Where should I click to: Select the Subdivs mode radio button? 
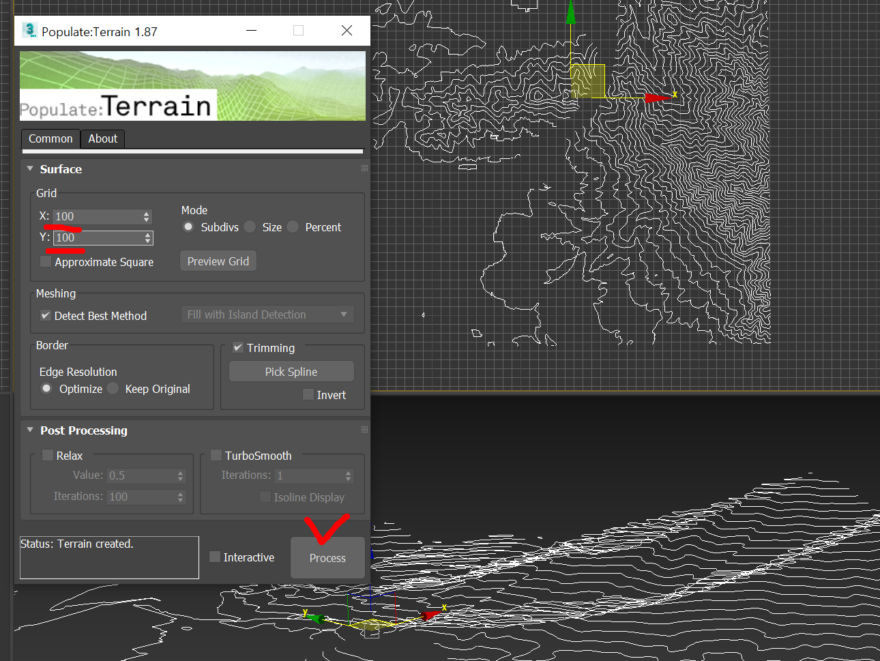[188, 226]
